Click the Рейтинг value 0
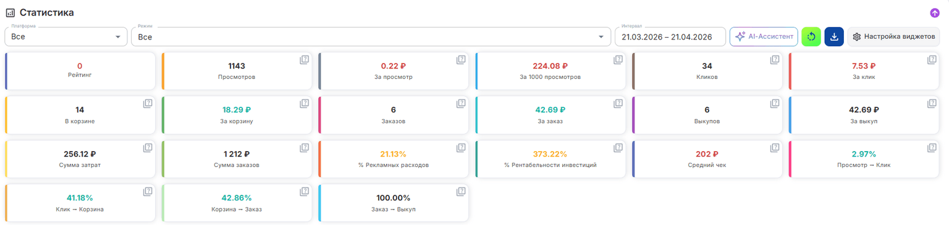 click(80, 66)
